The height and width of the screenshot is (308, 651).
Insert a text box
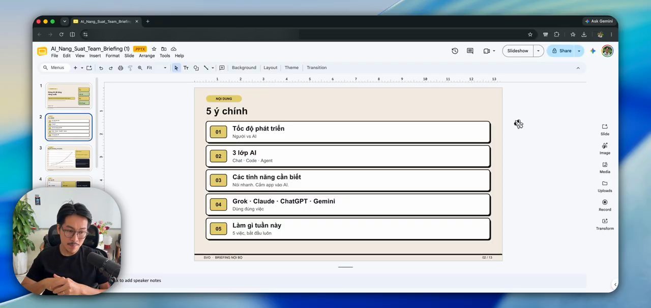[186, 68]
